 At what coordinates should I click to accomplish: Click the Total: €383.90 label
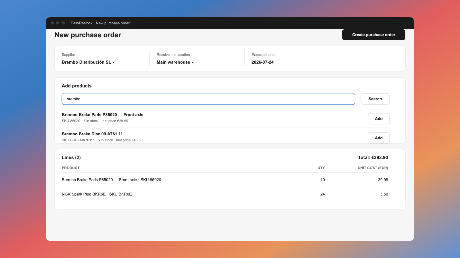(373, 157)
